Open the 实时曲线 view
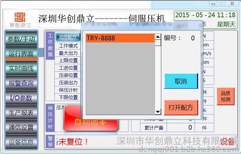This screenshot has width=241, height=154. [21, 68]
